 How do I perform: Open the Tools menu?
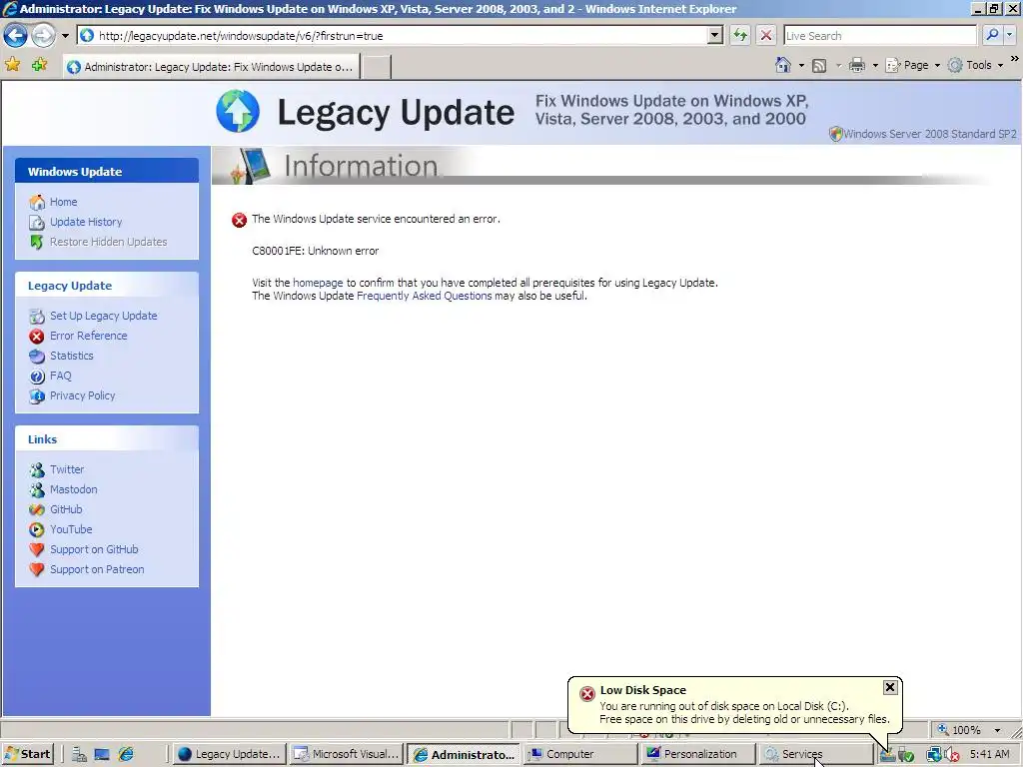(x=975, y=65)
